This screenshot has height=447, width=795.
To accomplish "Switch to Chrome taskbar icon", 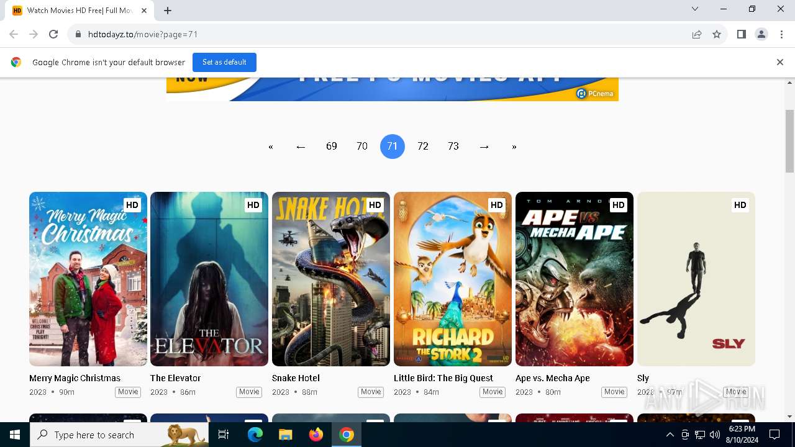I will click(347, 435).
